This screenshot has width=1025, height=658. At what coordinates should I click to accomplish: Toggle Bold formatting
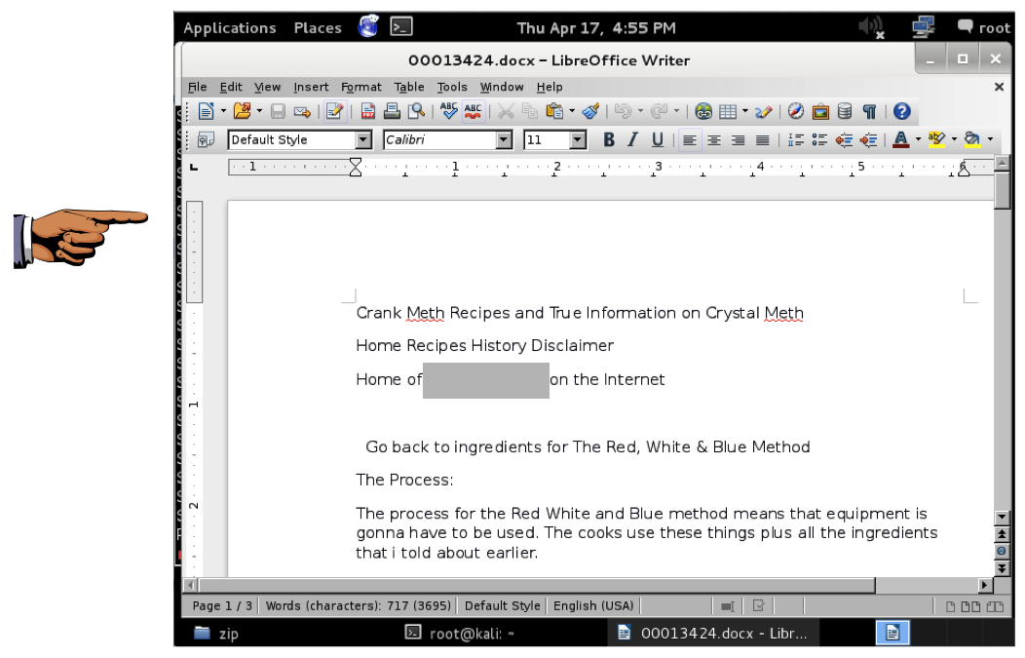click(609, 139)
